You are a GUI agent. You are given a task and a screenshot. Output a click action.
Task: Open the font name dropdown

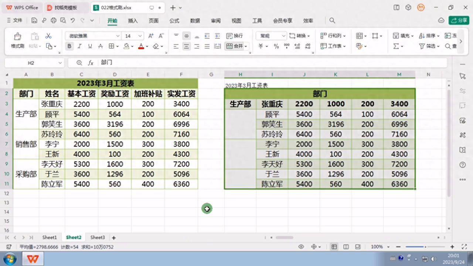118,36
